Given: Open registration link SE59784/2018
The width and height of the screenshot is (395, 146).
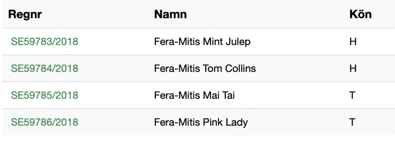Looking at the screenshot, I should [x=45, y=68].
